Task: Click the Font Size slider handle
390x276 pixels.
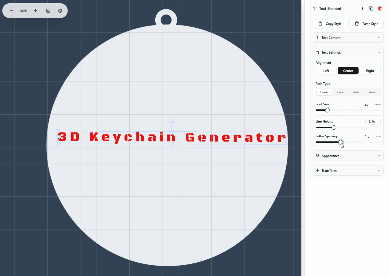Action: click(x=327, y=110)
